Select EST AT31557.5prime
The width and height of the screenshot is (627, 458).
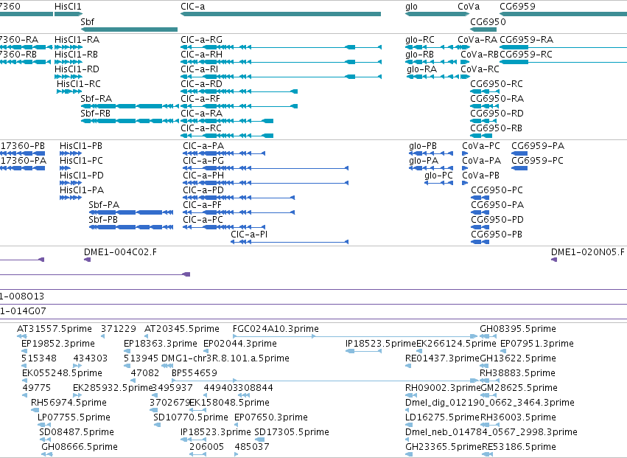[54, 329]
